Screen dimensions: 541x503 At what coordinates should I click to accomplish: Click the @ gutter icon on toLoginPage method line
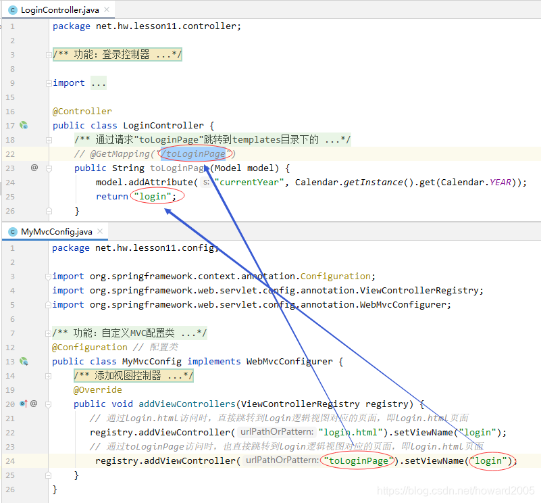pyautogui.click(x=34, y=168)
